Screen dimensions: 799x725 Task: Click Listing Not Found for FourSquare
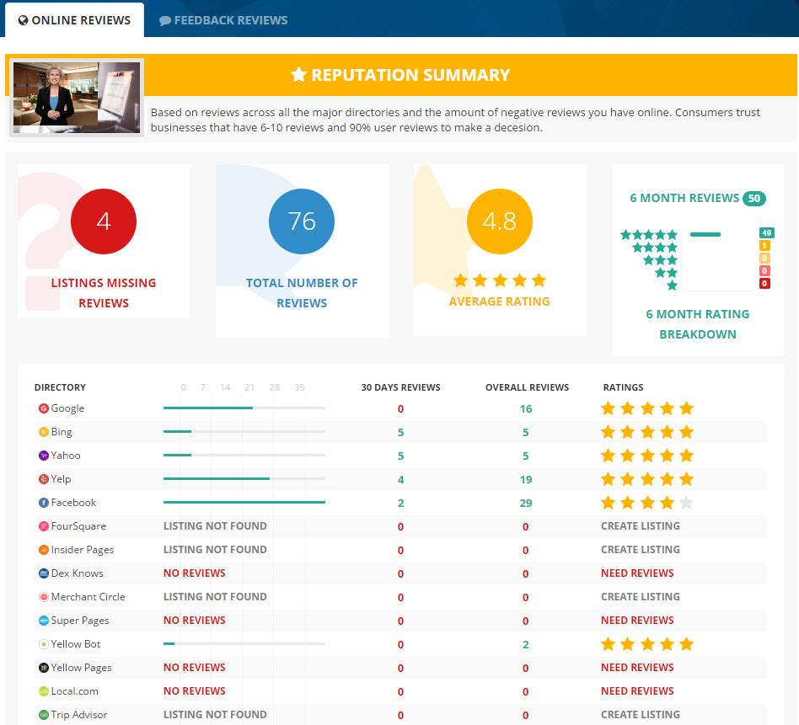click(x=215, y=526)
